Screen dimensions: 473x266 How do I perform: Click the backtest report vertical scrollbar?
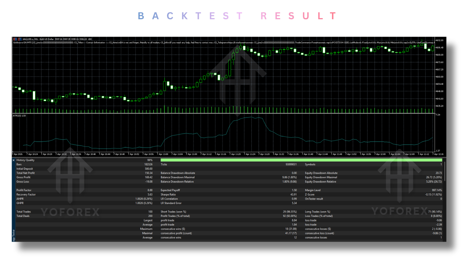[445, 171]
